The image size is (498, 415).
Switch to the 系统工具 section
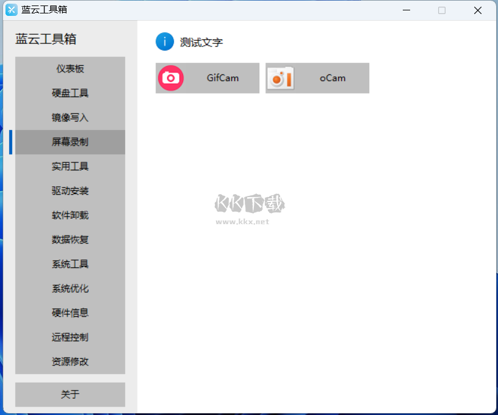coord(70,264)
